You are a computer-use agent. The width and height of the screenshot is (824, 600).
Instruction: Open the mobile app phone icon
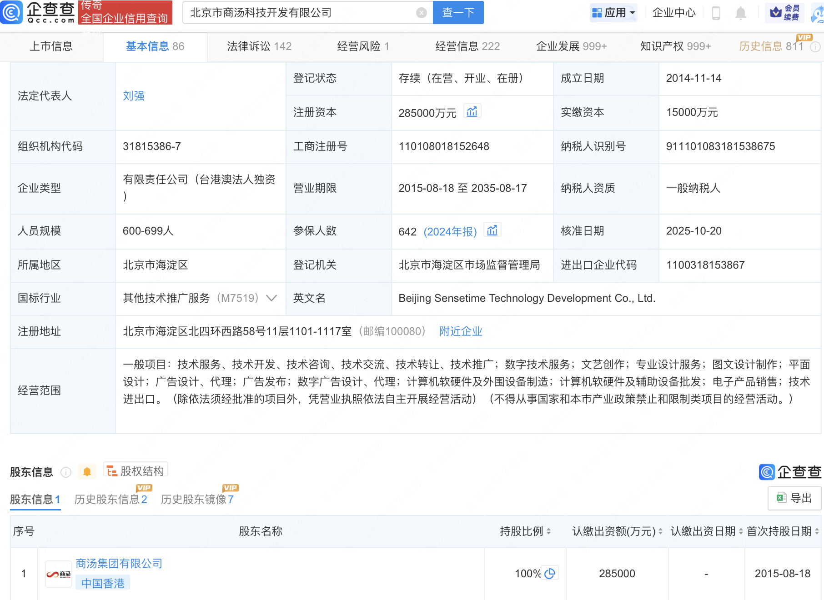tap(716, 13)
